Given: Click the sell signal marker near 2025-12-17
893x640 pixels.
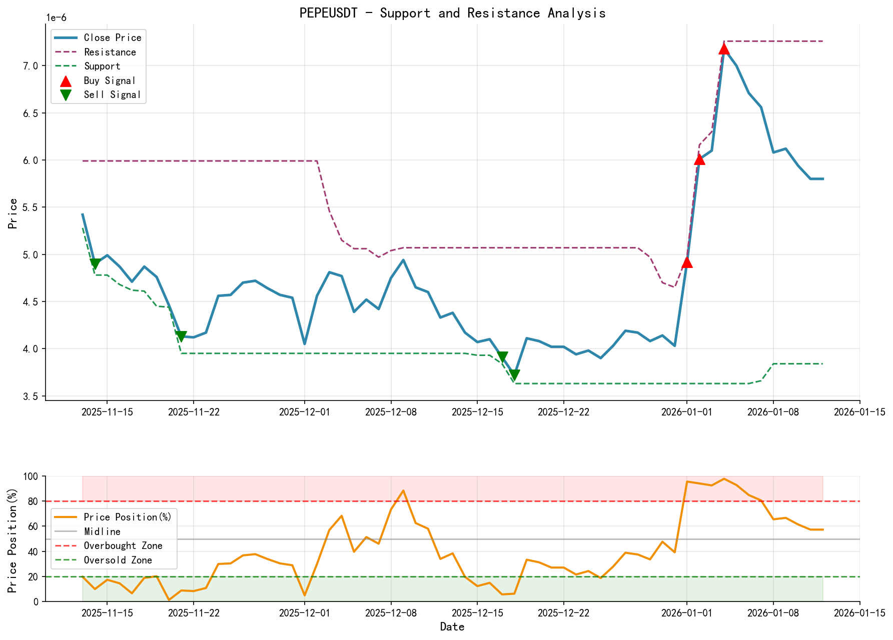Looking at the screenshot, I should 503,355.
